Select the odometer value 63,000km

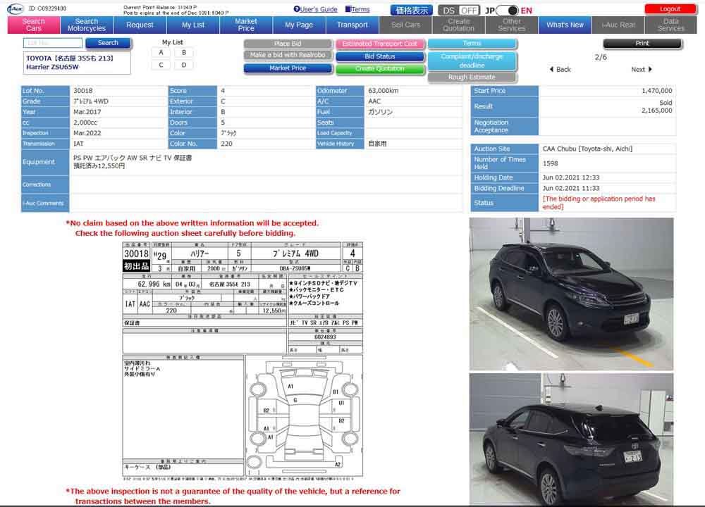(x=383, y=91)
